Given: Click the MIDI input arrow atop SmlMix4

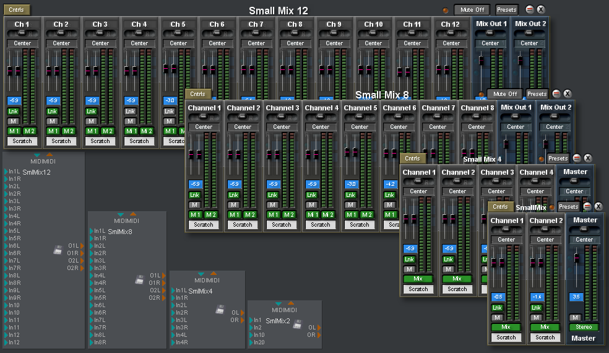Looking at the screenshot, I should point(201,273).
